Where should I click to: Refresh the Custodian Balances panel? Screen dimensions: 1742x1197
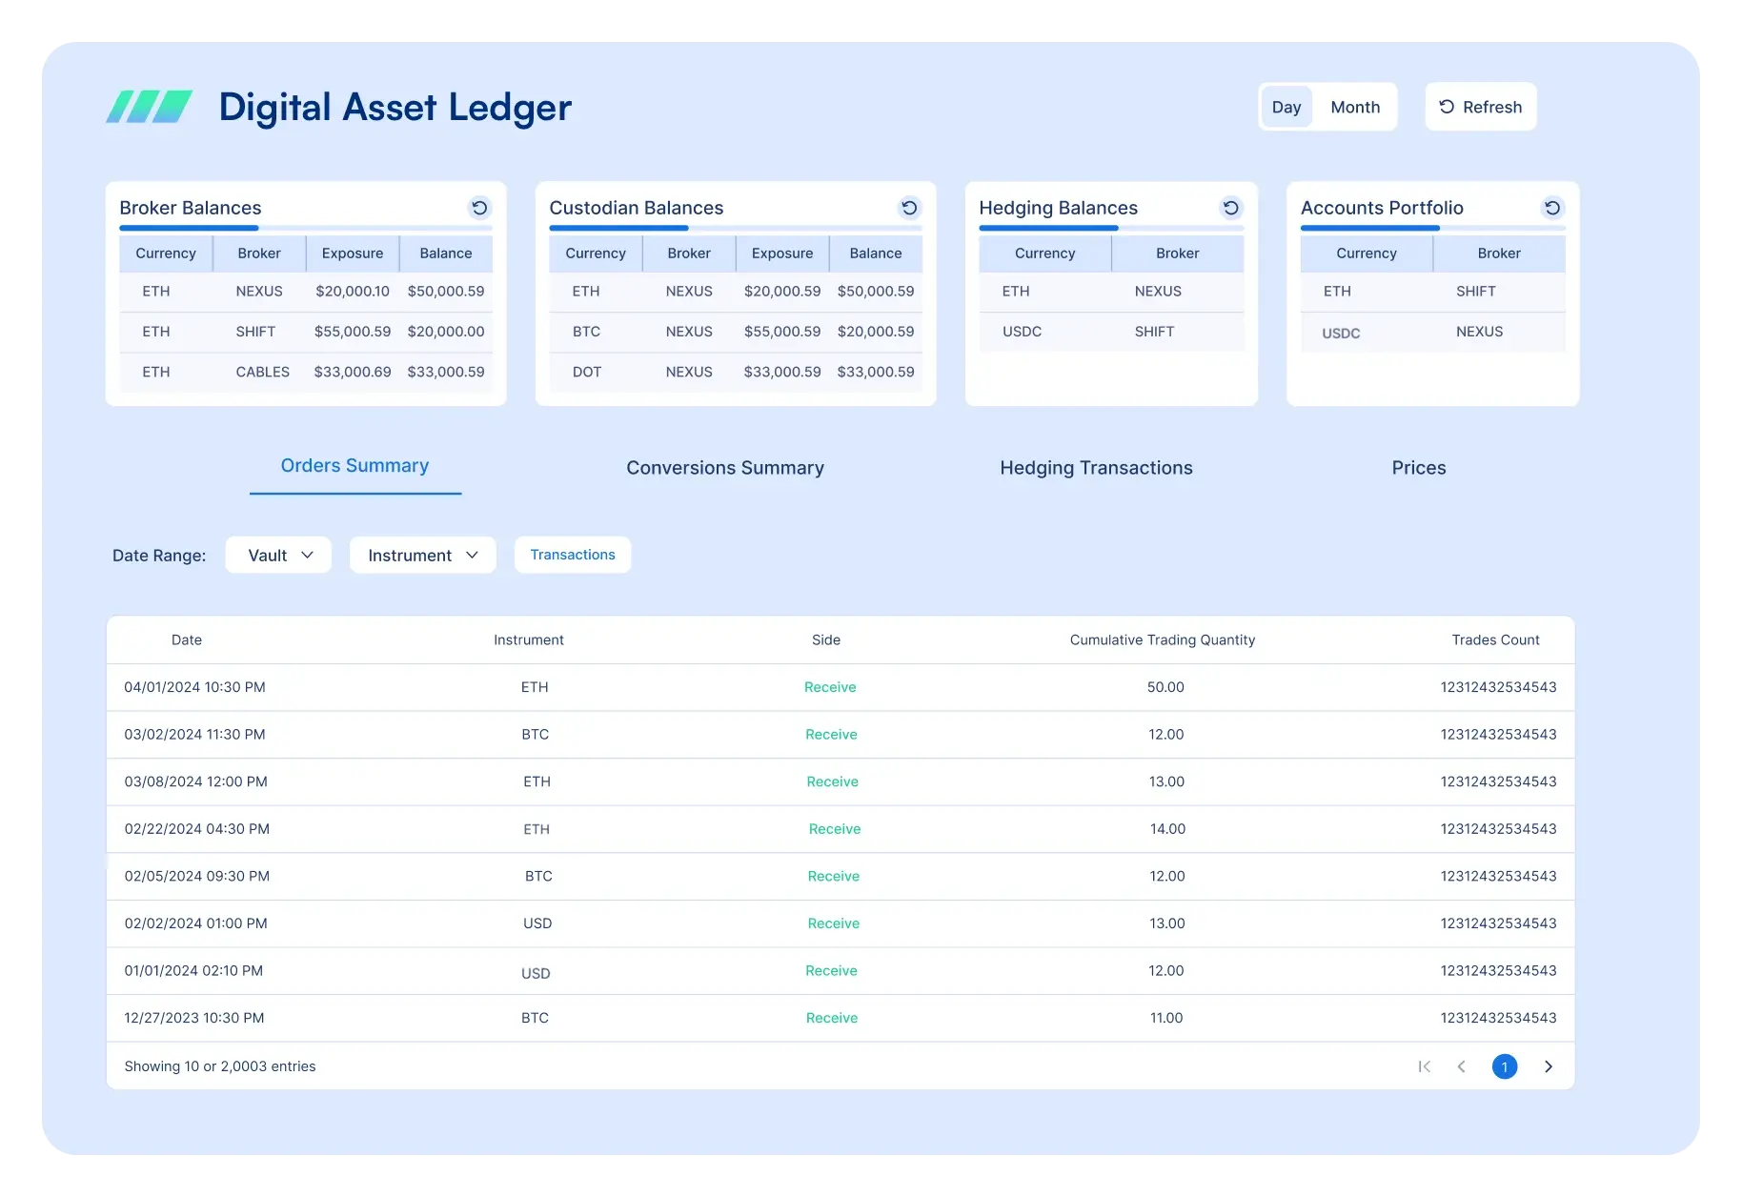[909, 208]
